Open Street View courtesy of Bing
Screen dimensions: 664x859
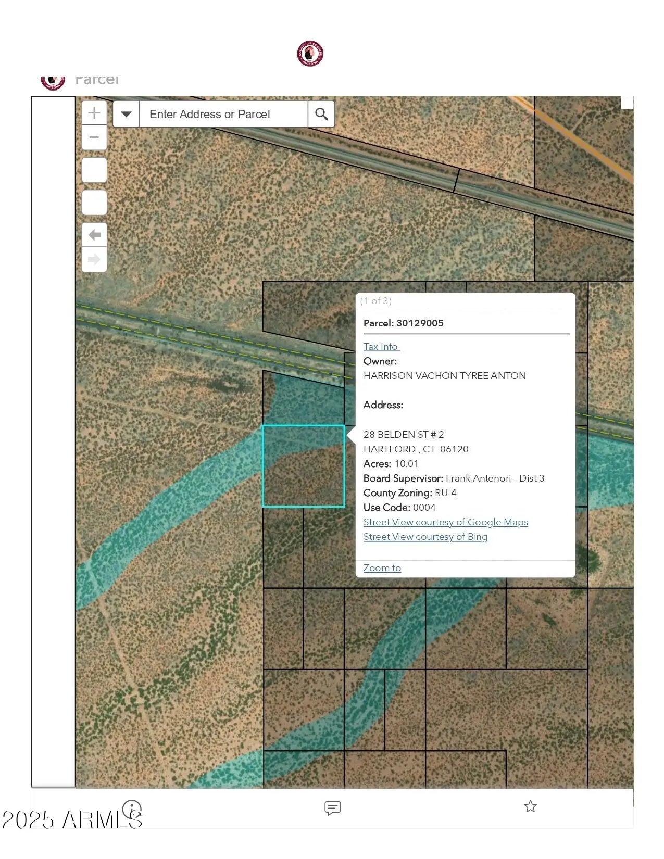tap(425, 537)
